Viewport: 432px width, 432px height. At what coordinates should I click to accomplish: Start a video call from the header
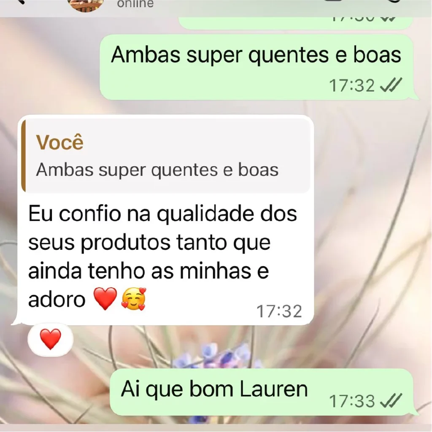(333, 1)
